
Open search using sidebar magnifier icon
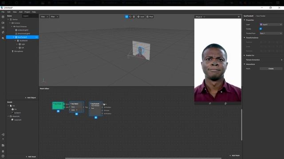3,38
